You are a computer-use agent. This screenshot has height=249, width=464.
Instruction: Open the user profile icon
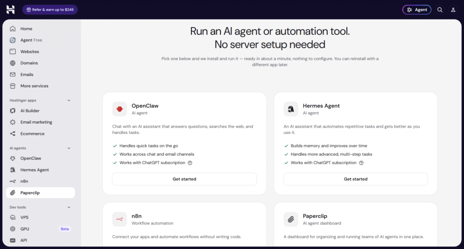(x=453, y=10)
